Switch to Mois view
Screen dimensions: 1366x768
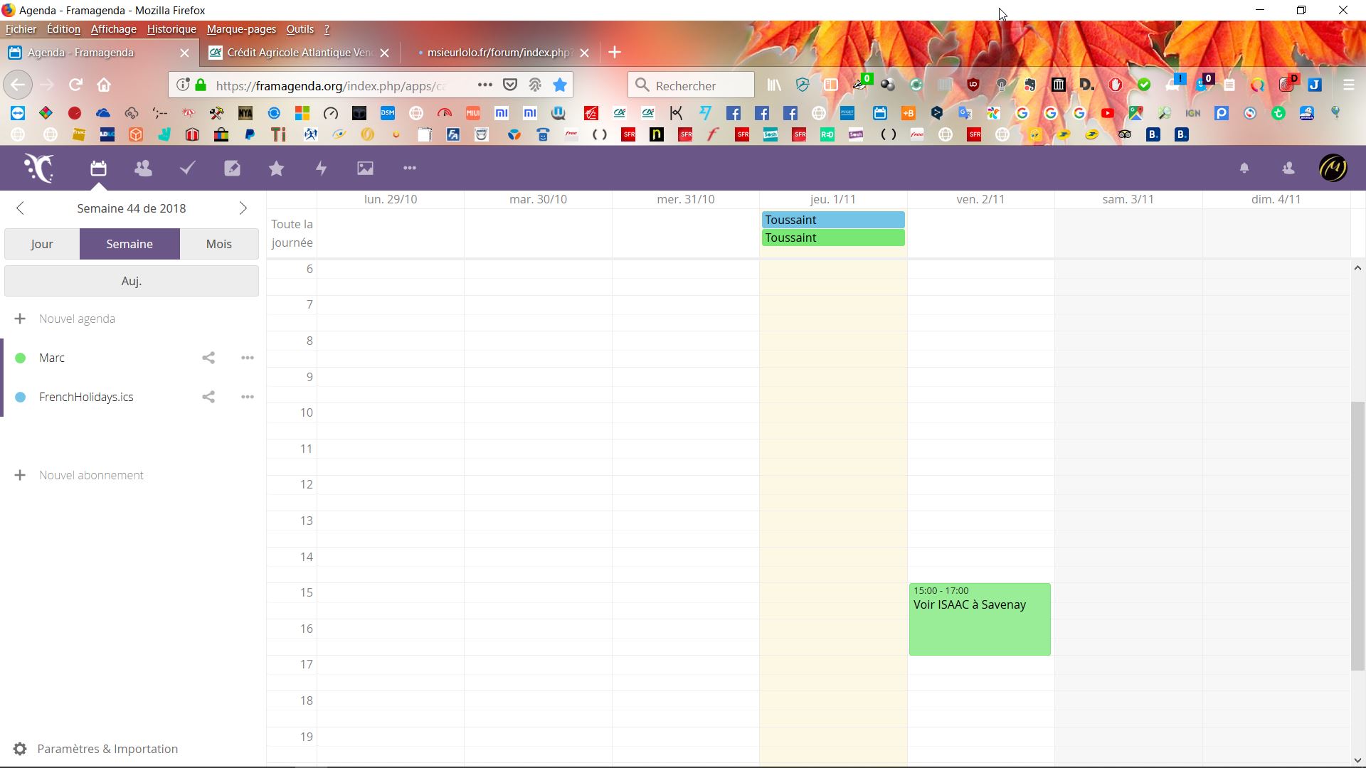[218, 244]
